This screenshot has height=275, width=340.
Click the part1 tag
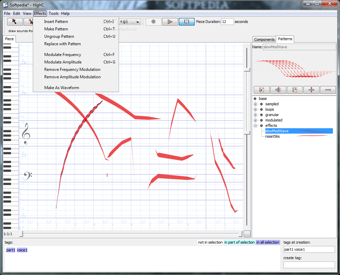[10, 250]
